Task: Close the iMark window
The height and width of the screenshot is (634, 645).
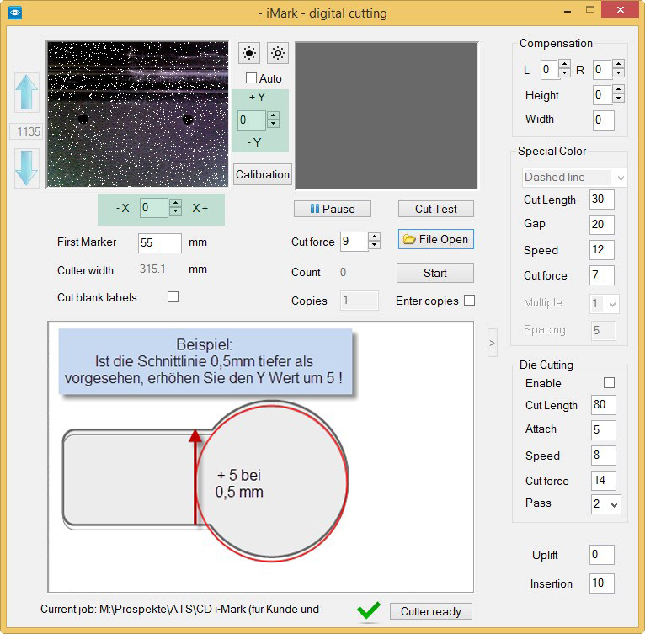Action: tap(621, 10)
